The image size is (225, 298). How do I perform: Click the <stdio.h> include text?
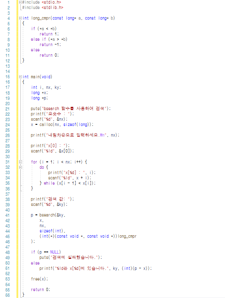[51, 2]
